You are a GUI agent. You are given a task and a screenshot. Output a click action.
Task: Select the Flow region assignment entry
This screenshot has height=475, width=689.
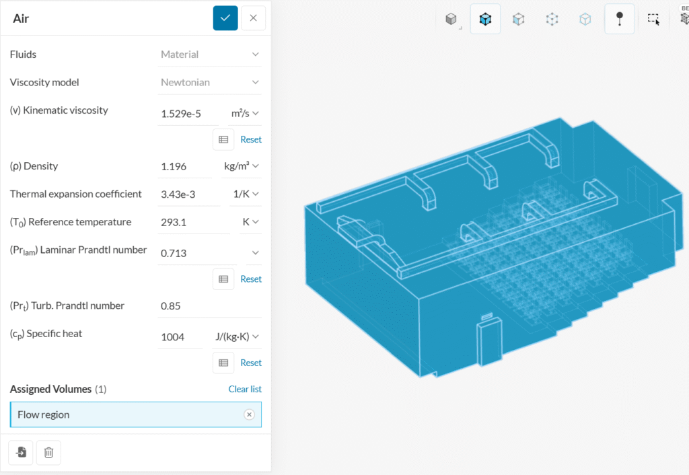pyautogui.click(x=121, y=414)
